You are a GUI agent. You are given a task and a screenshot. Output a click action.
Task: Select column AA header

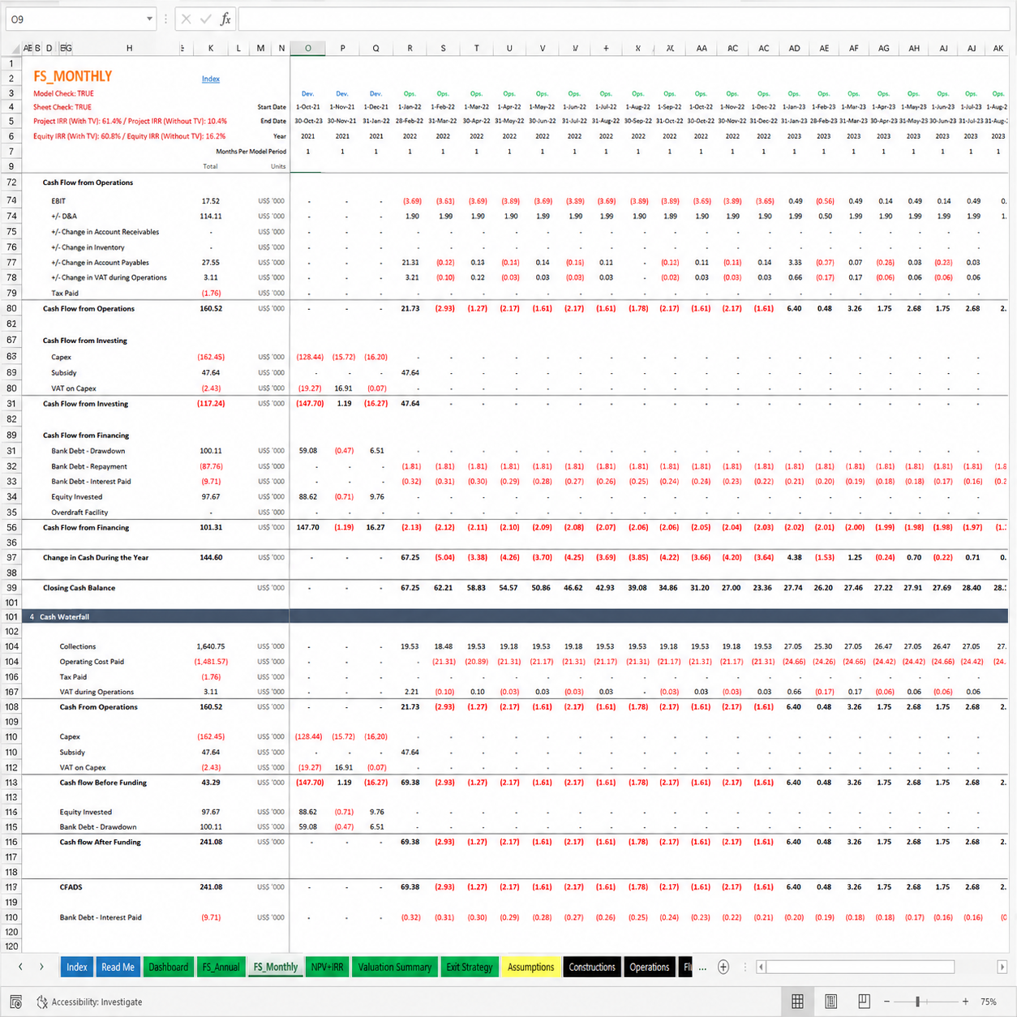click(x=702, y=49)
